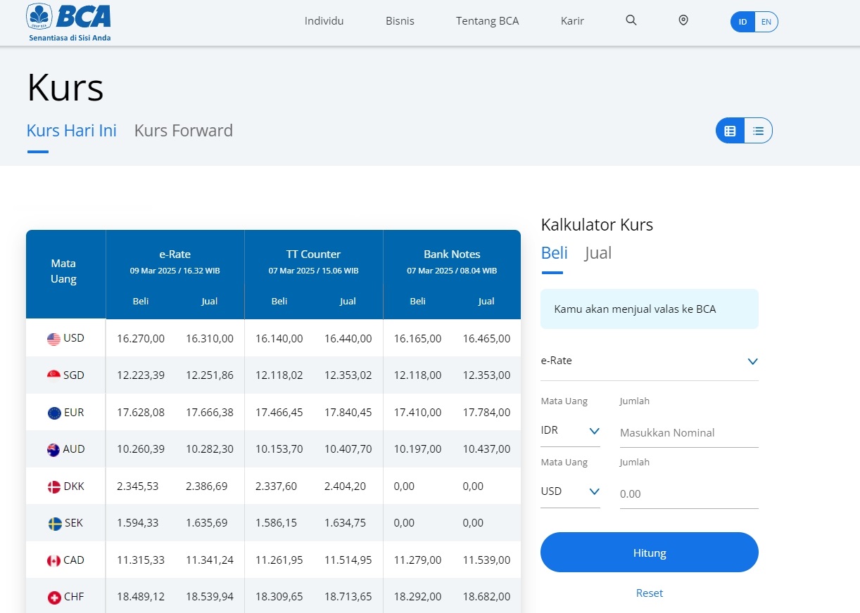Image resolution: width=860 pixels, height=613 pixels.
Task: Click the SEK flag icon
Action: [x=53, y=524]
